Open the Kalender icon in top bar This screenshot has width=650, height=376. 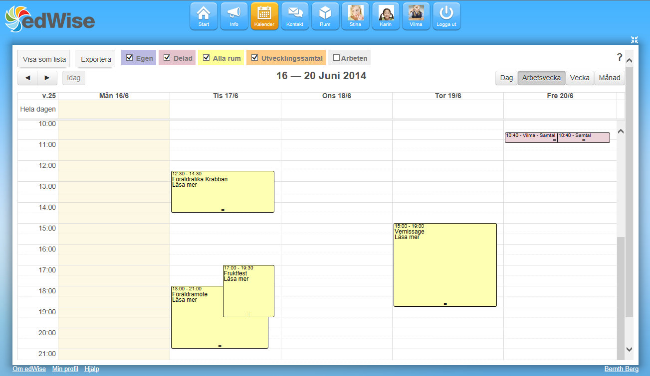tap(264, 16)
